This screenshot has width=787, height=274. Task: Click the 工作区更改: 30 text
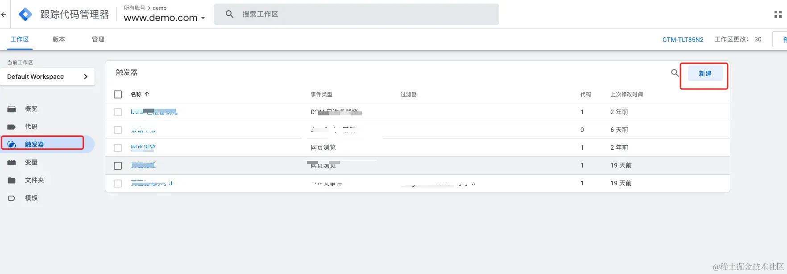738,39
